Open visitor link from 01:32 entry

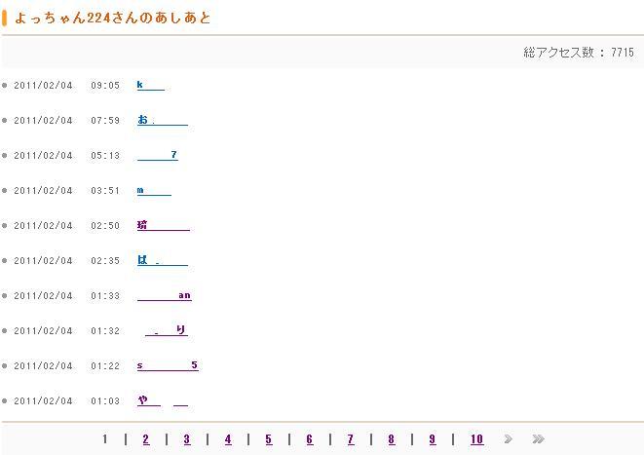tap(166, 331)
